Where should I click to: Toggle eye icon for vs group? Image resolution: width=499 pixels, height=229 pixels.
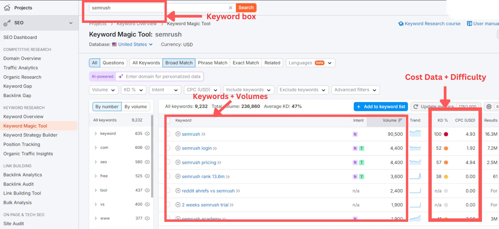pos(147,204)
